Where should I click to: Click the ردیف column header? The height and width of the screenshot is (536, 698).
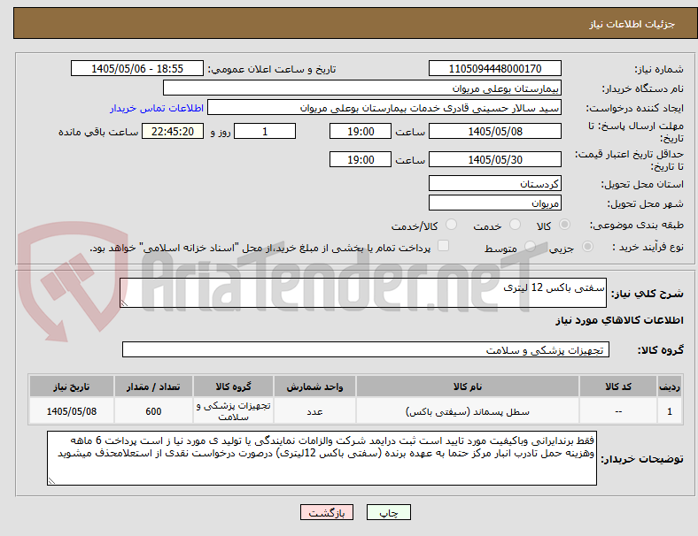coord(669,387)
